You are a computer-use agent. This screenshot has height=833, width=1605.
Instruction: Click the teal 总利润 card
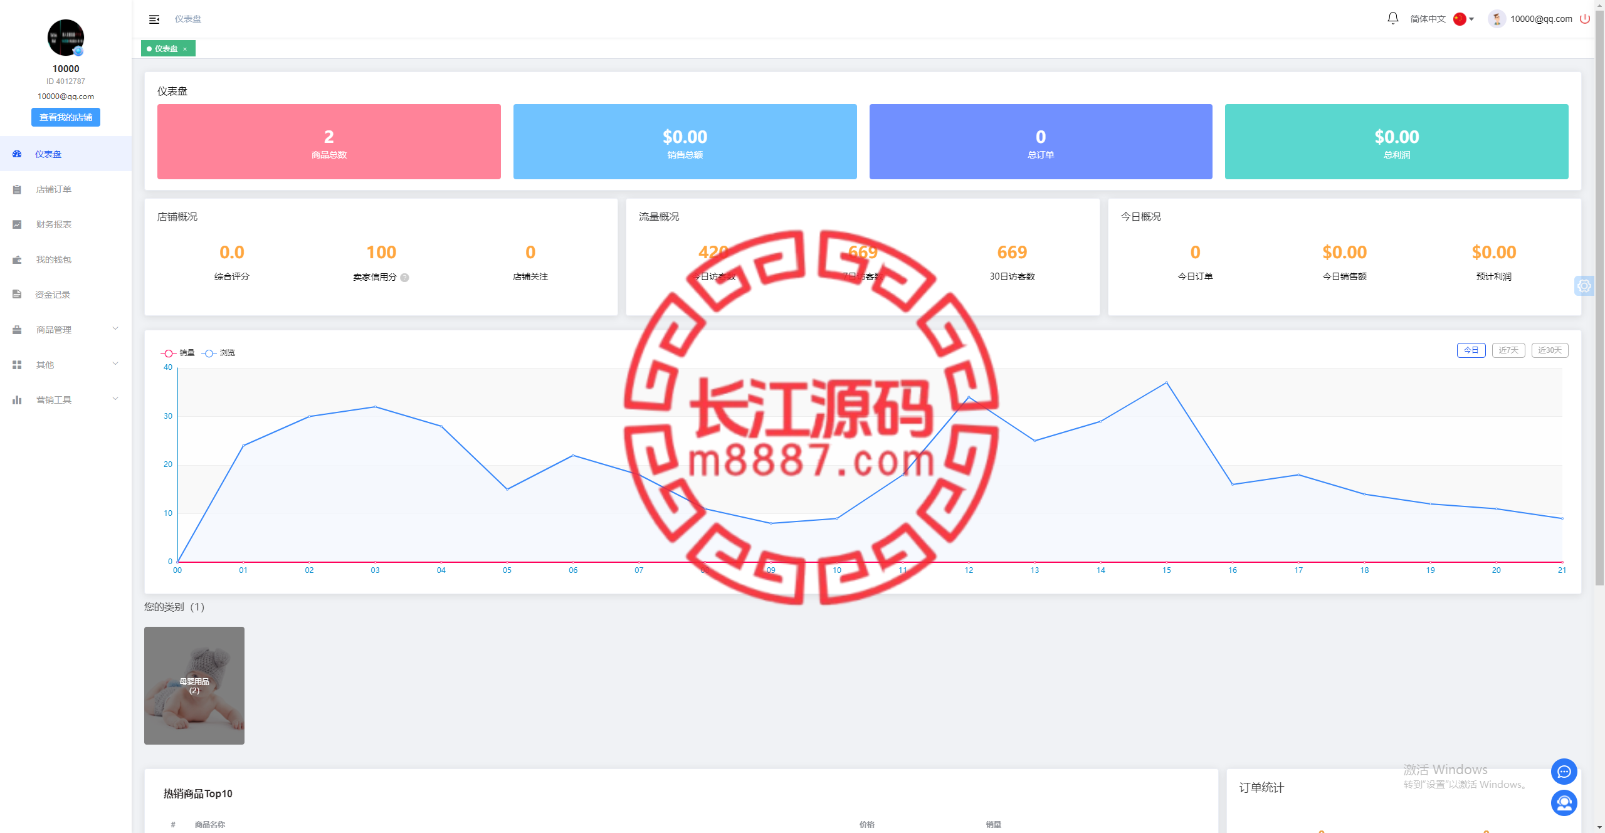click(x=1396, y=142)
